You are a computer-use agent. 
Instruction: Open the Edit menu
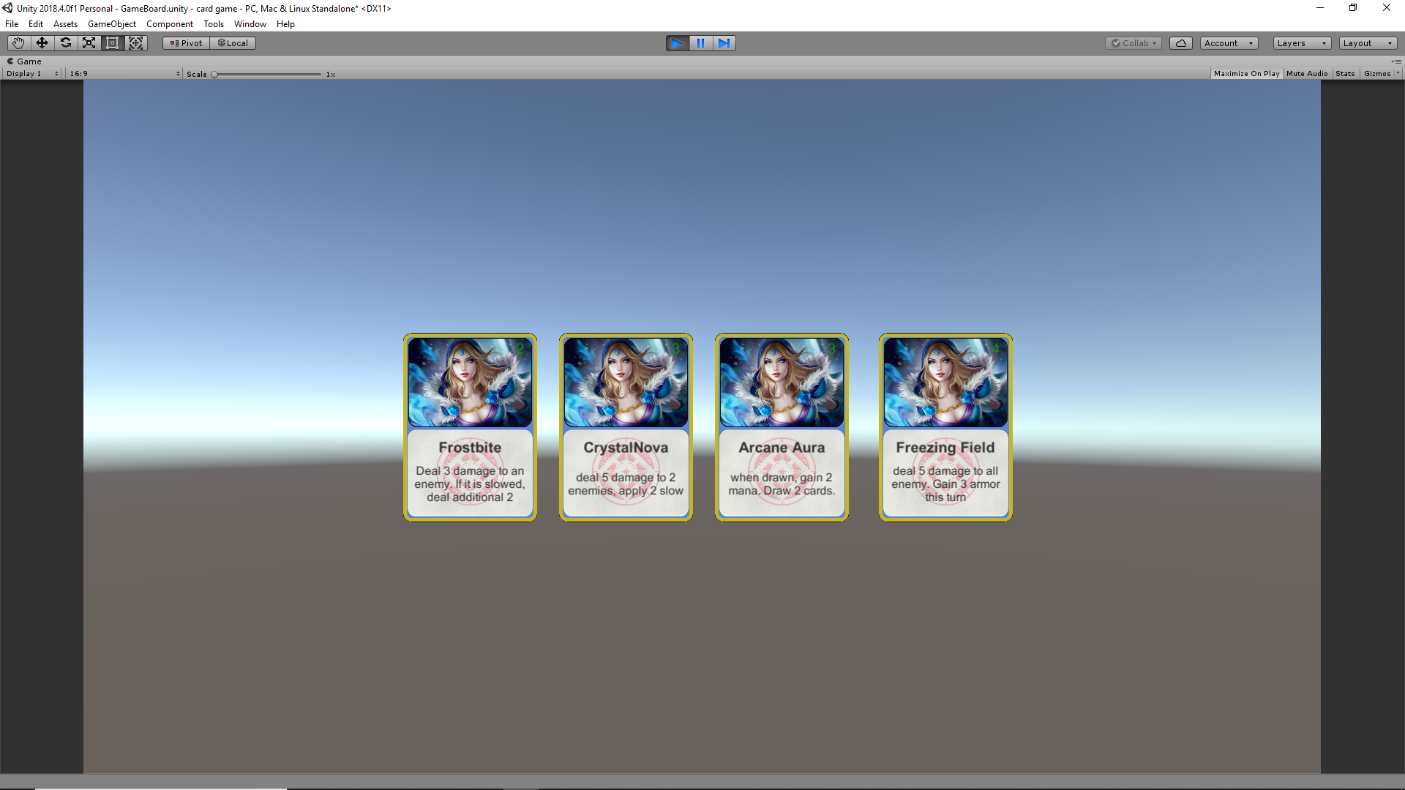coord(36,24)
